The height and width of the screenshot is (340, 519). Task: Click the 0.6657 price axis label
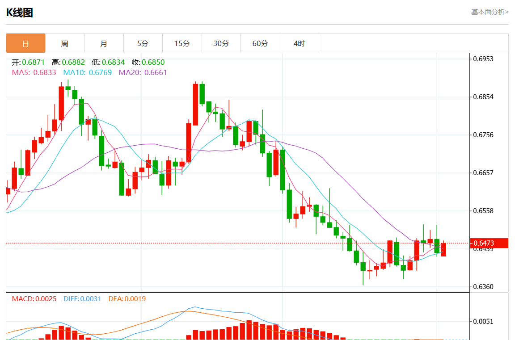tap(483, 173)
